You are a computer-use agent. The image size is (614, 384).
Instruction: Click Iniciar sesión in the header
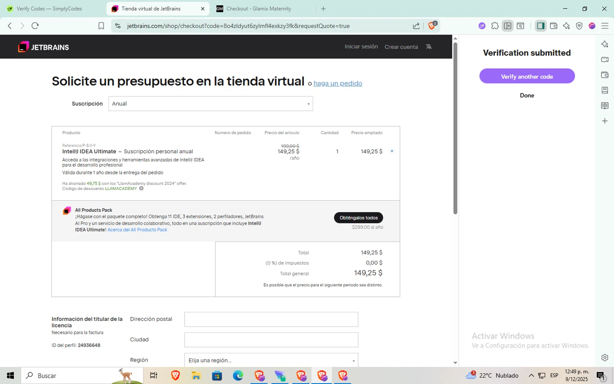pyautogui.click(x=361, y=47)
